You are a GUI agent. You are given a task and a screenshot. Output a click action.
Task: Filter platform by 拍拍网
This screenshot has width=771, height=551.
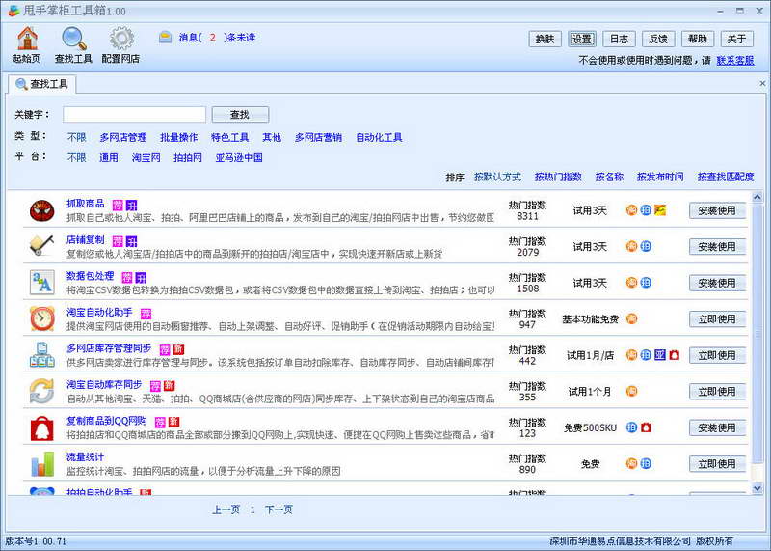pyautogui.click(x=188, y=157)
